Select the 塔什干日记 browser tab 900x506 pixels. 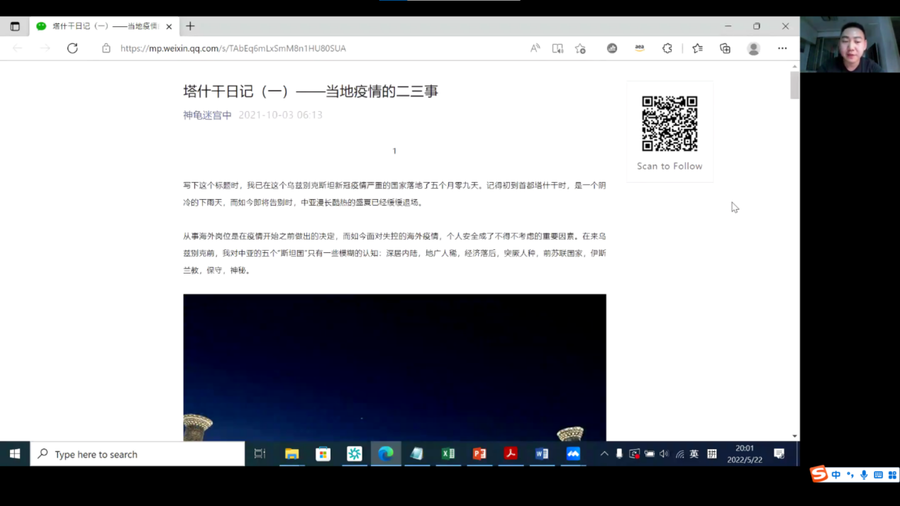[103, 26]
